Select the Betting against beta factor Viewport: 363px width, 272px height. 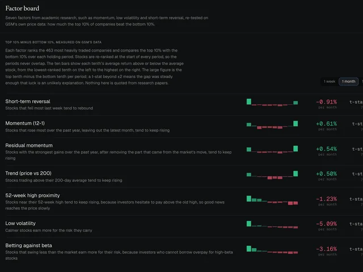tap(29, 245)
